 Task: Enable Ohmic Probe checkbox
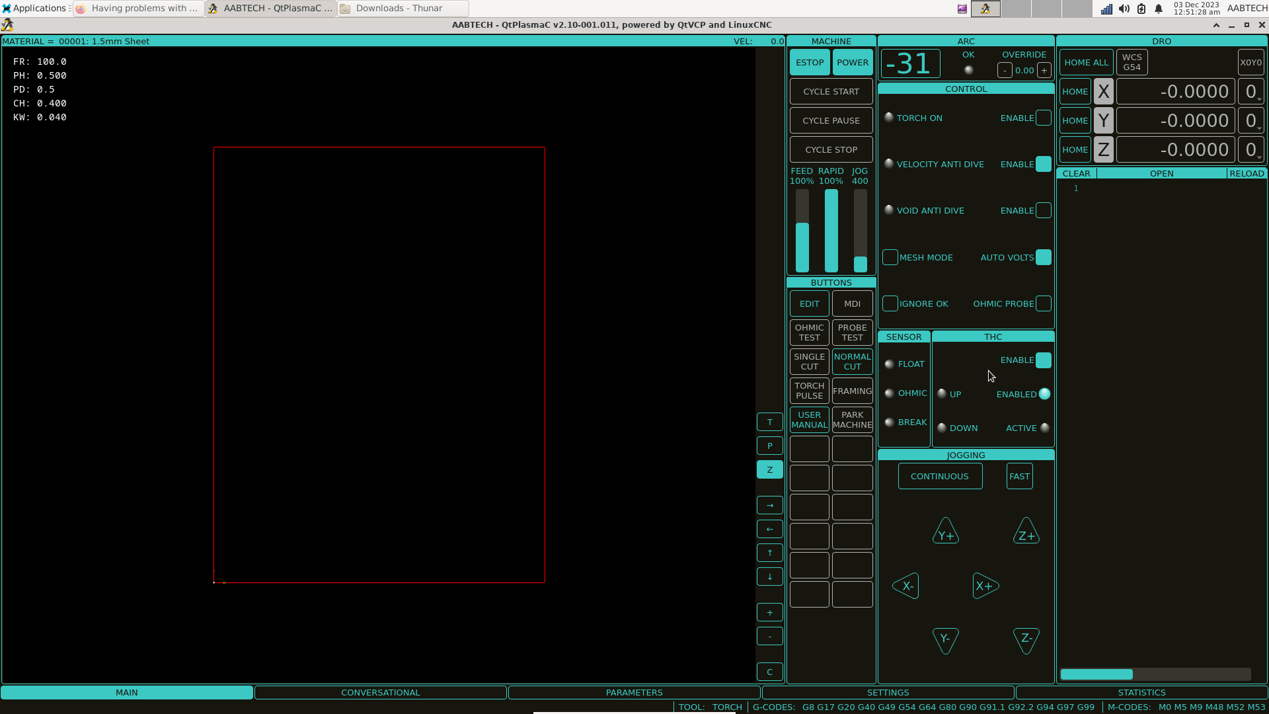[x=1044, y=303]
